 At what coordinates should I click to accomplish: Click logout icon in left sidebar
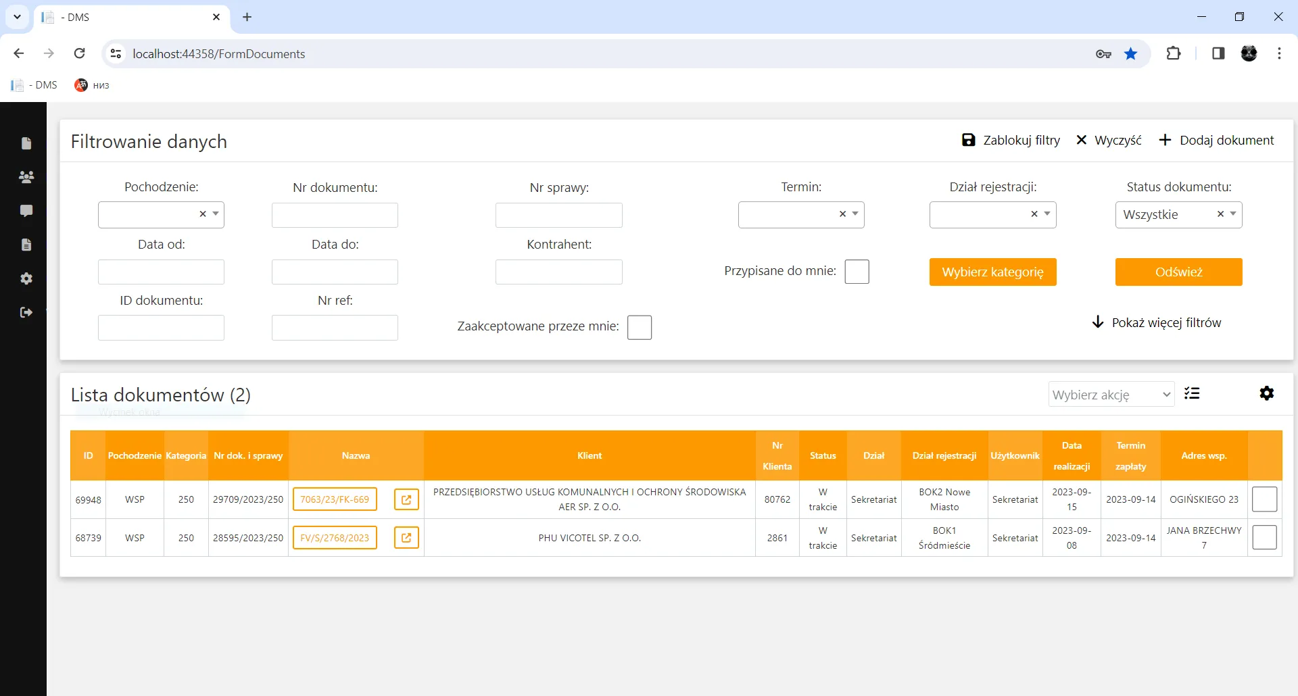click(x=26, y=312)
